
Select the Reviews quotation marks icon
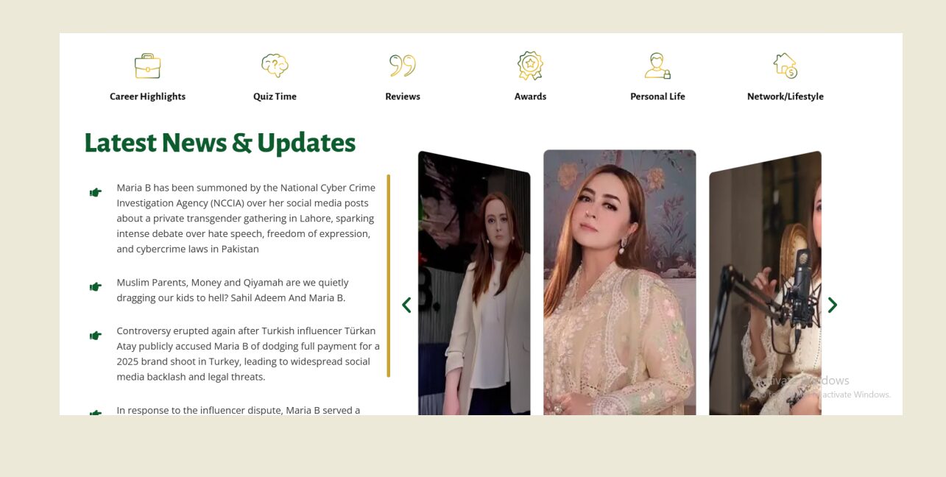403,66
